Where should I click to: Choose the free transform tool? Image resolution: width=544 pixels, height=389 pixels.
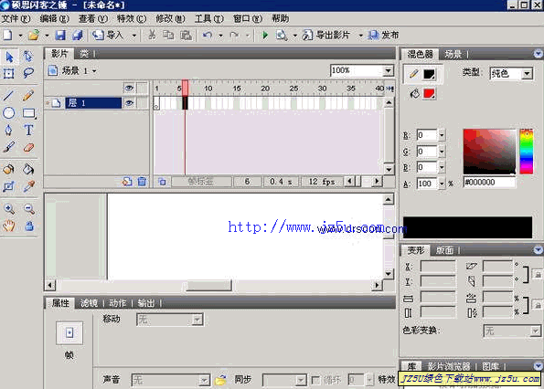pyautogui.click(x=8, y=73)
